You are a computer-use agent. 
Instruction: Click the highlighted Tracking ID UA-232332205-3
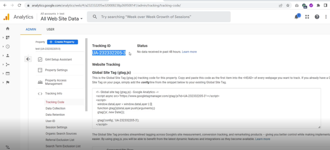tap(109, 53)
